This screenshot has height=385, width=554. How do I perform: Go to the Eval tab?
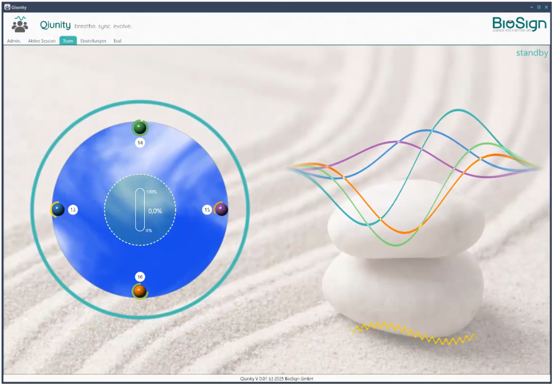point(118,41)
